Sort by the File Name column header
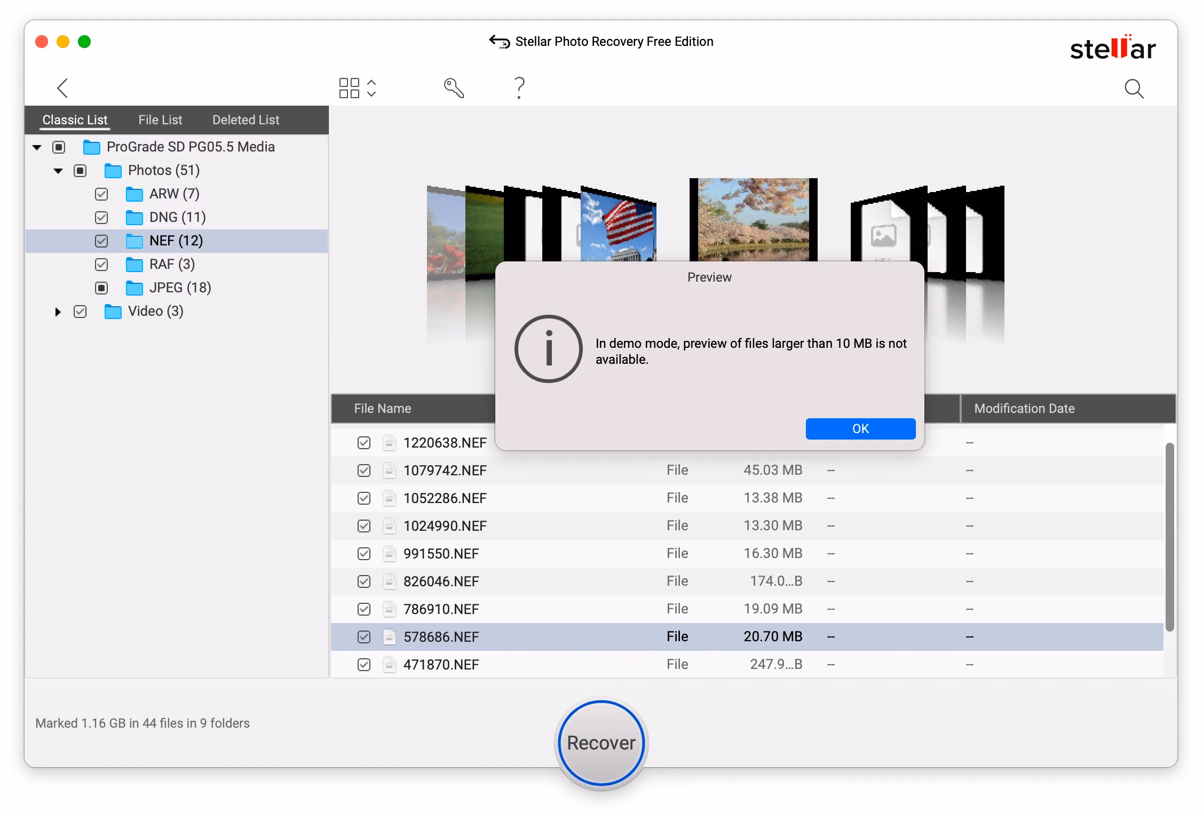The width and height of the screenshot is (1203, 813). click(383, 409)
